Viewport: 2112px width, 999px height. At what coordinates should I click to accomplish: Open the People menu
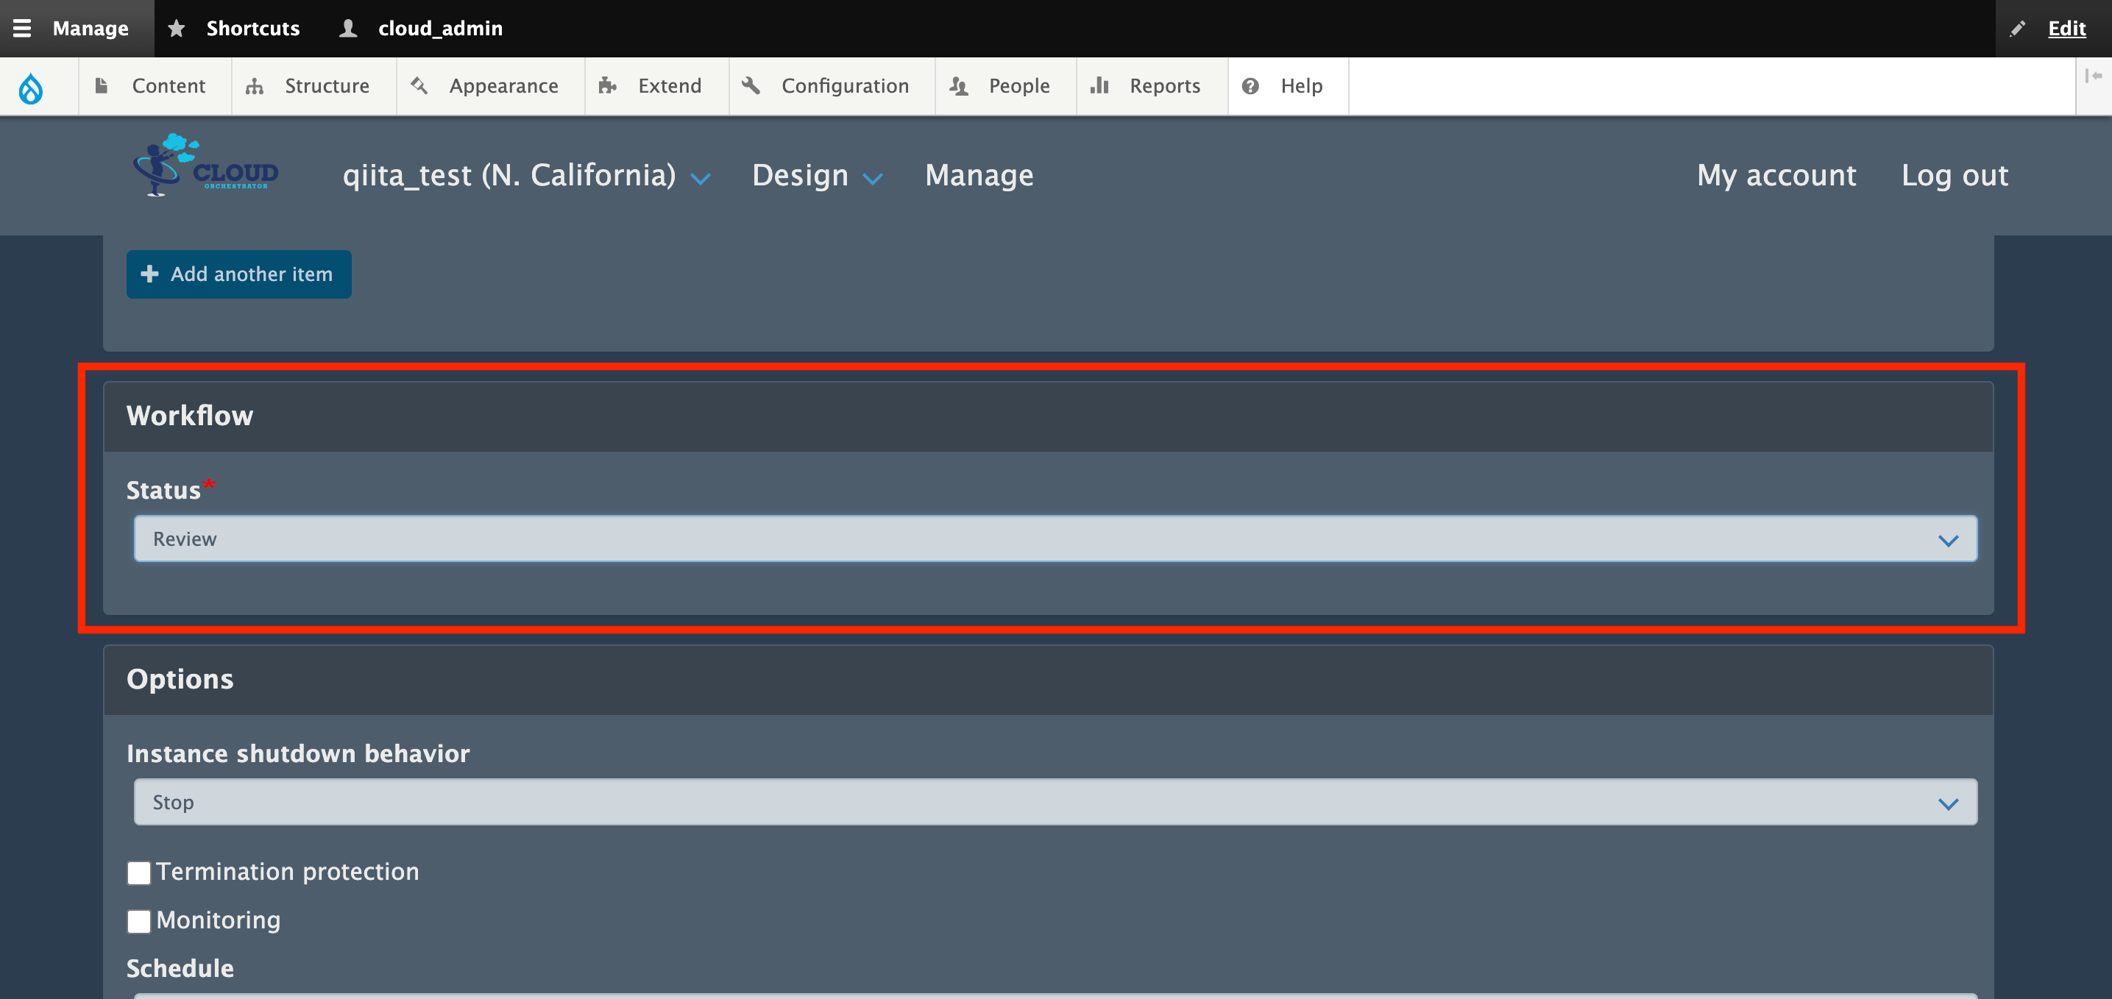pyautogui.click(x=1004, y=85)
